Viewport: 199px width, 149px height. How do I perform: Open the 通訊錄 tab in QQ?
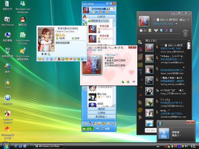click(101, 109)
